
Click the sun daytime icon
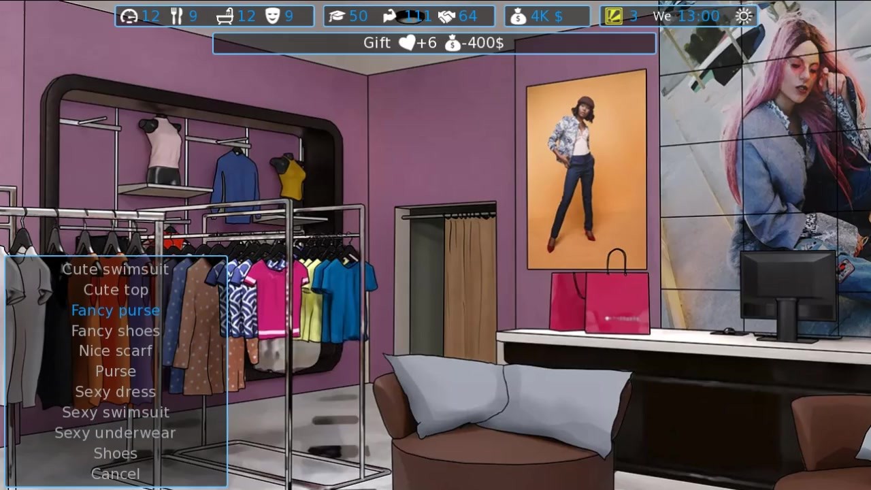(x=744, y=16)
